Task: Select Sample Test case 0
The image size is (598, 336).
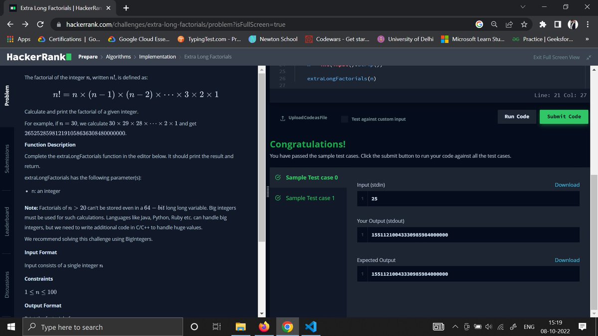Action: (307, 178)
